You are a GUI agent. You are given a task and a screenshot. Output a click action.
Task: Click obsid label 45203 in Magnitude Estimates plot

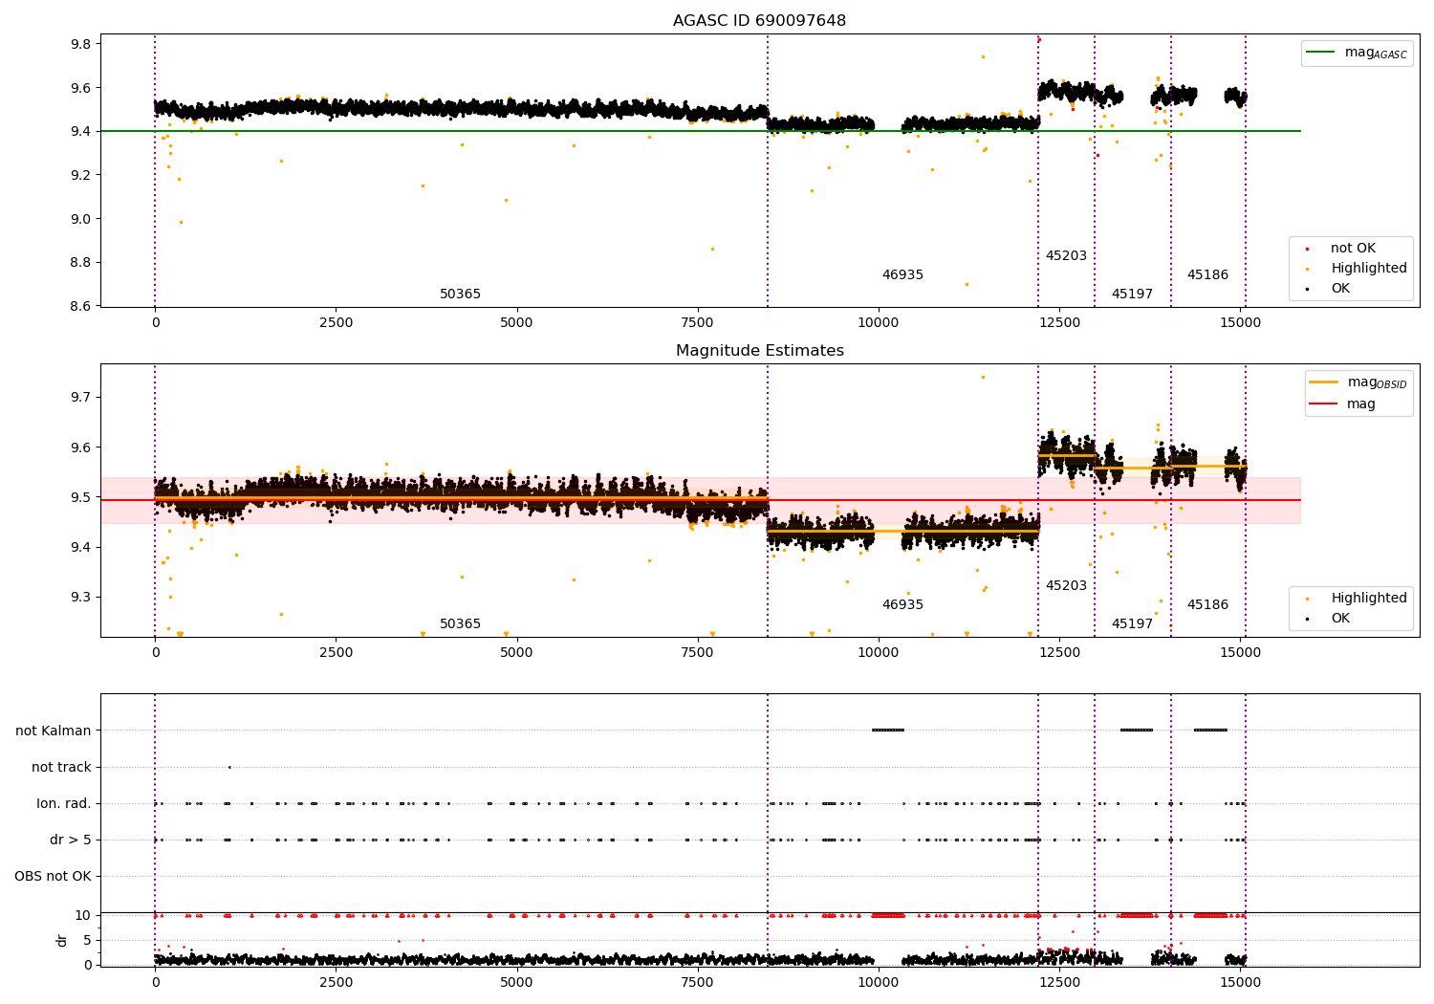1066,585
